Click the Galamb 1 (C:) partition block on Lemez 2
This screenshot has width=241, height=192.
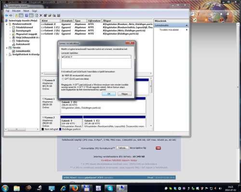tap(114, 121)
